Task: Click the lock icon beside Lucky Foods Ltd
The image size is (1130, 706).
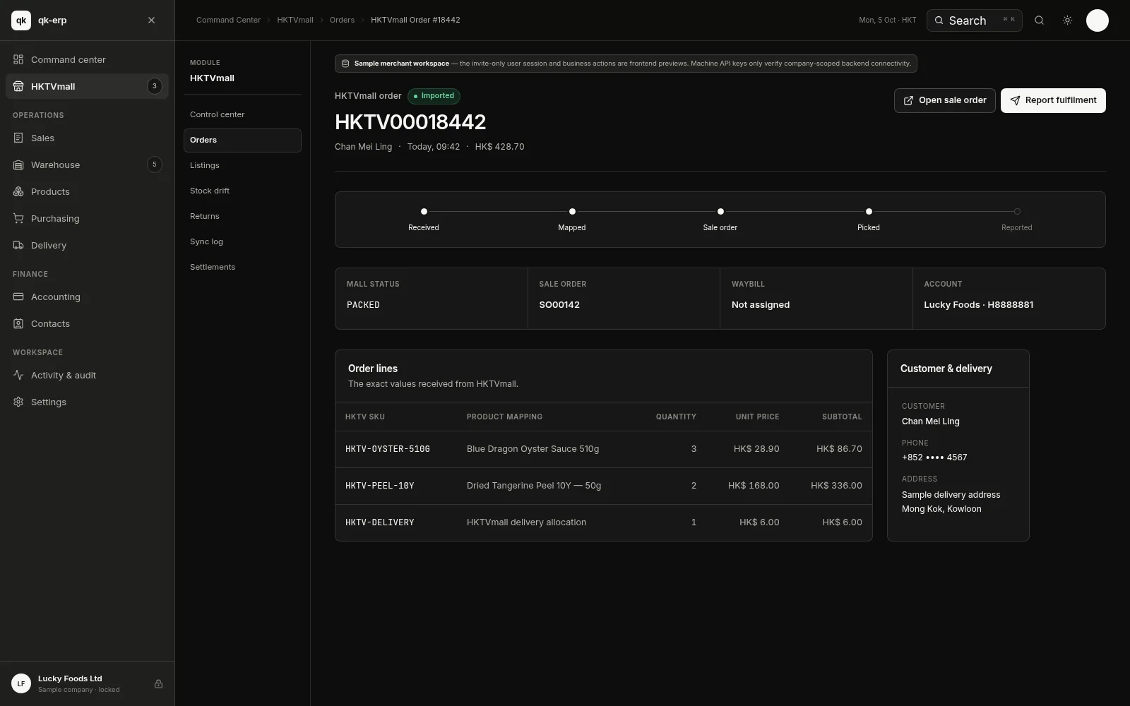Action: 158,683
